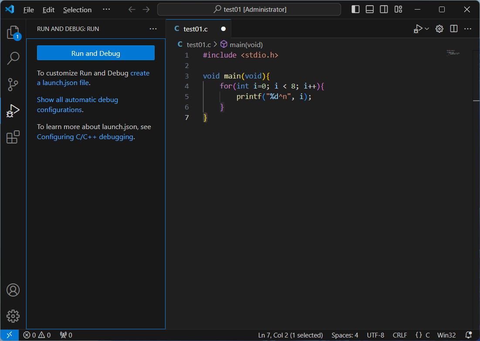Open the Accounts icon
The image size is (480, 341).
[x=13, y=290]
